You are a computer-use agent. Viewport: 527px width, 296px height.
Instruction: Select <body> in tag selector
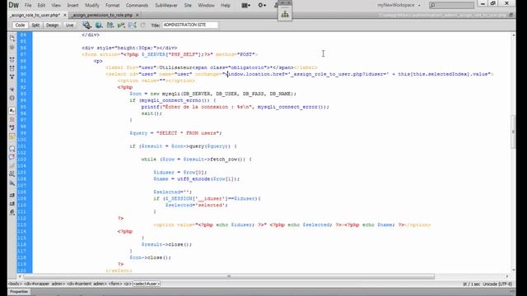[15, 284]
